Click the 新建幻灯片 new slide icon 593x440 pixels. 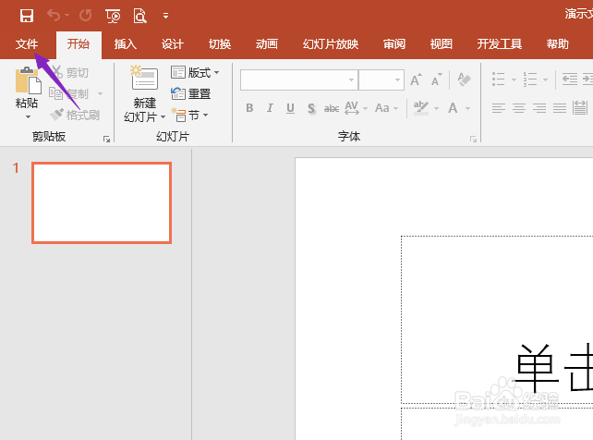tap(144, 79)
